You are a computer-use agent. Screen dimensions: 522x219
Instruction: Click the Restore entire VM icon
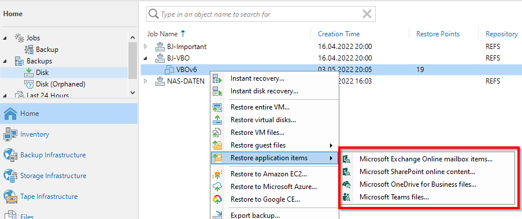(x=217, y=108)
